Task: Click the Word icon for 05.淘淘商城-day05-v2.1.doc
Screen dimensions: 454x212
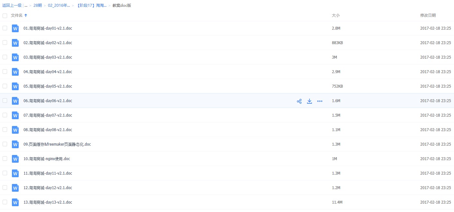Action: pos(15,86)
